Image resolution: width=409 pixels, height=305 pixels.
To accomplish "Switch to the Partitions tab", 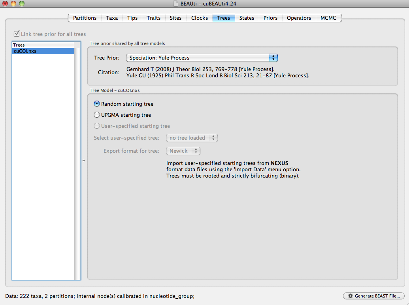I will click(x=85, y=18).
